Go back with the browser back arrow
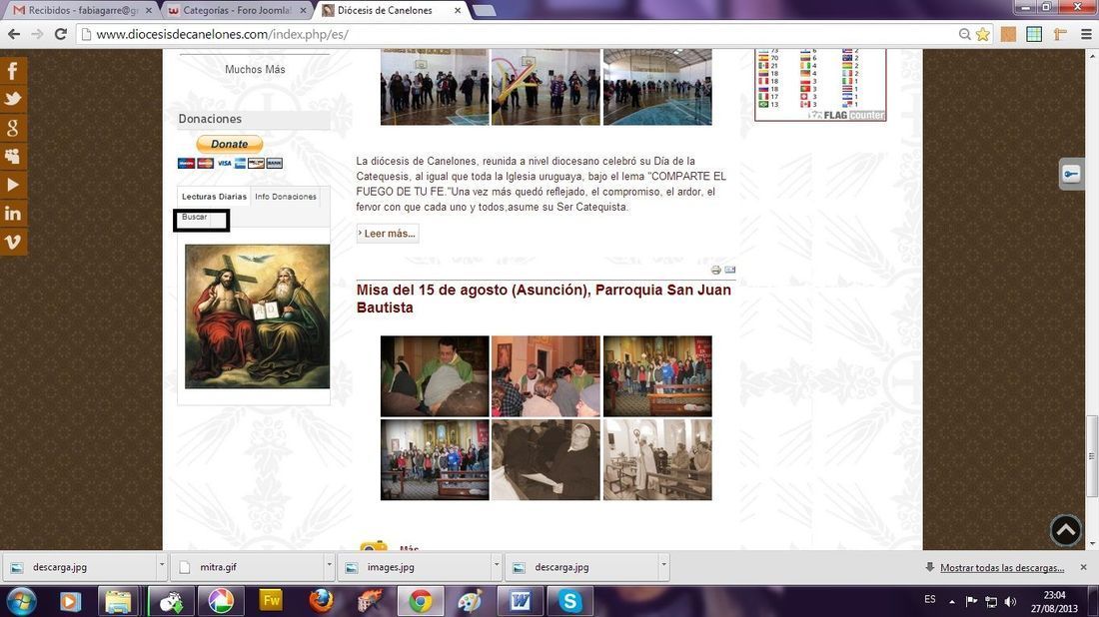The image size is (1099, 617). [x=13, y=34]
